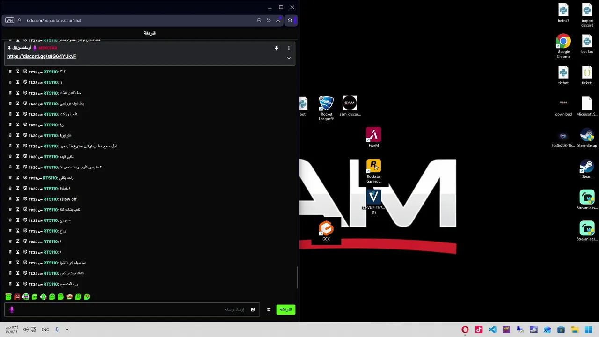Open first Streamlabs desktop shortcut
This screenshot has height=337, width=599.
[x=587, y=200]
